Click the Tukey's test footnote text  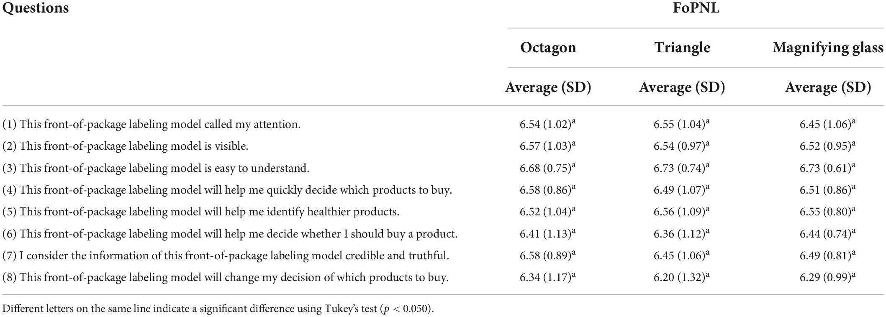(x=218, y=309)
